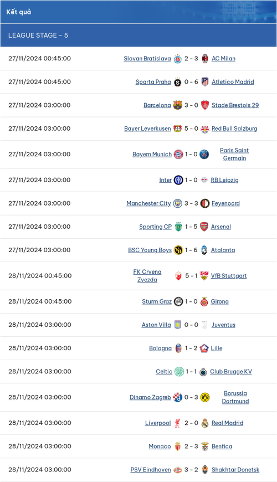Click the Barcelona club crest
Viewport: 277px width, 482px height.
177,105
